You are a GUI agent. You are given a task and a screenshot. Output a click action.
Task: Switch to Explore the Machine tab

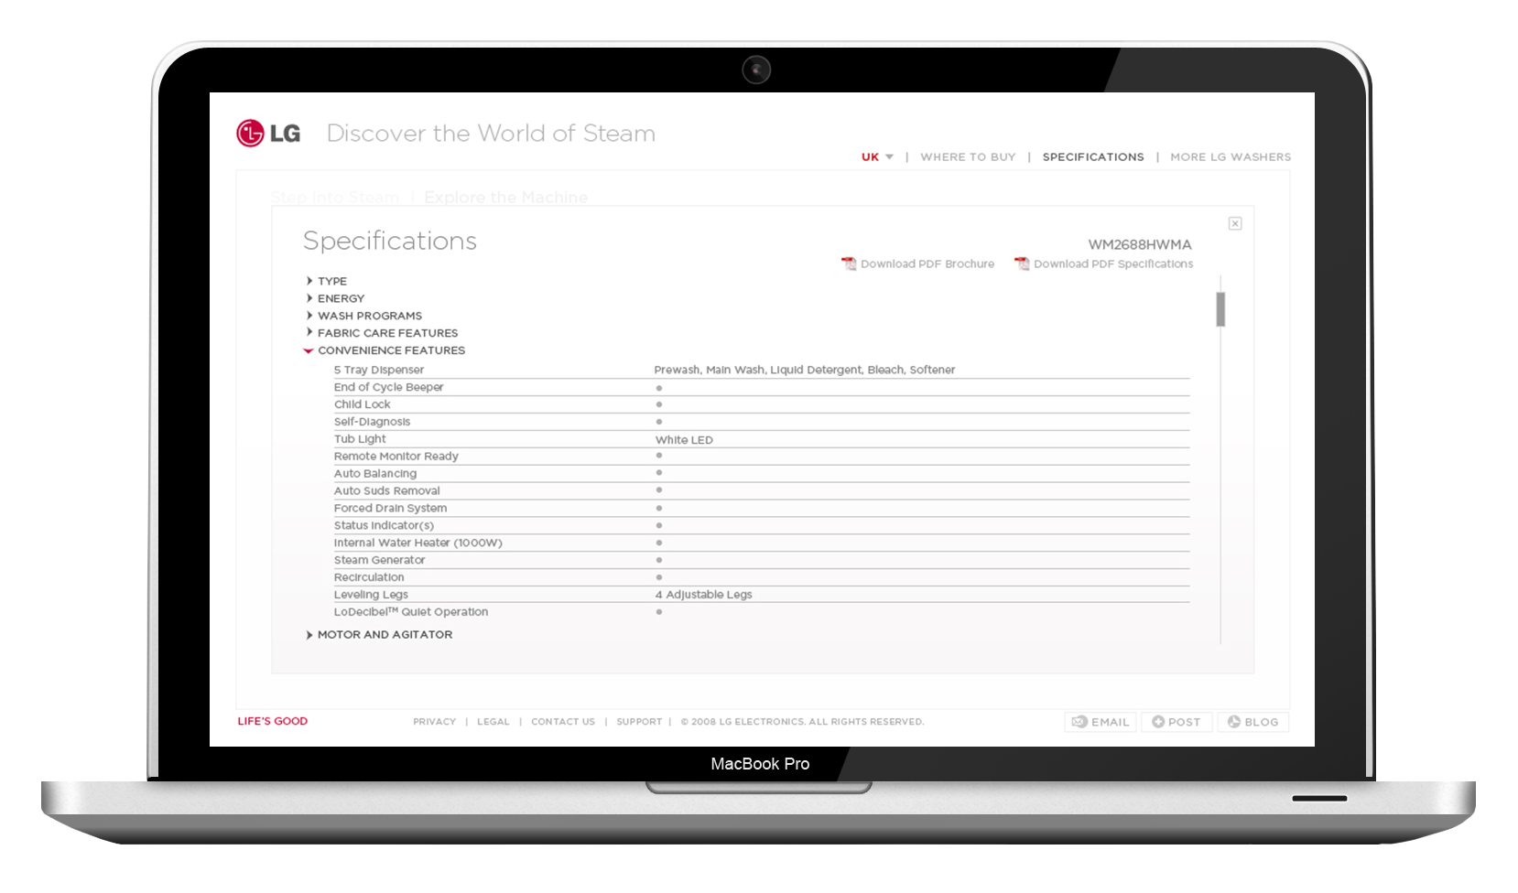point(505,198)
